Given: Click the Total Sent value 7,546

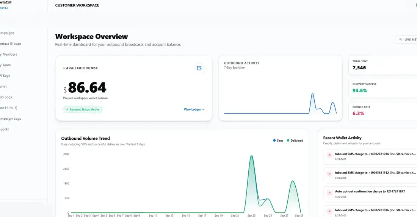Looking at the screenshot, I should (x=359, y=68).
